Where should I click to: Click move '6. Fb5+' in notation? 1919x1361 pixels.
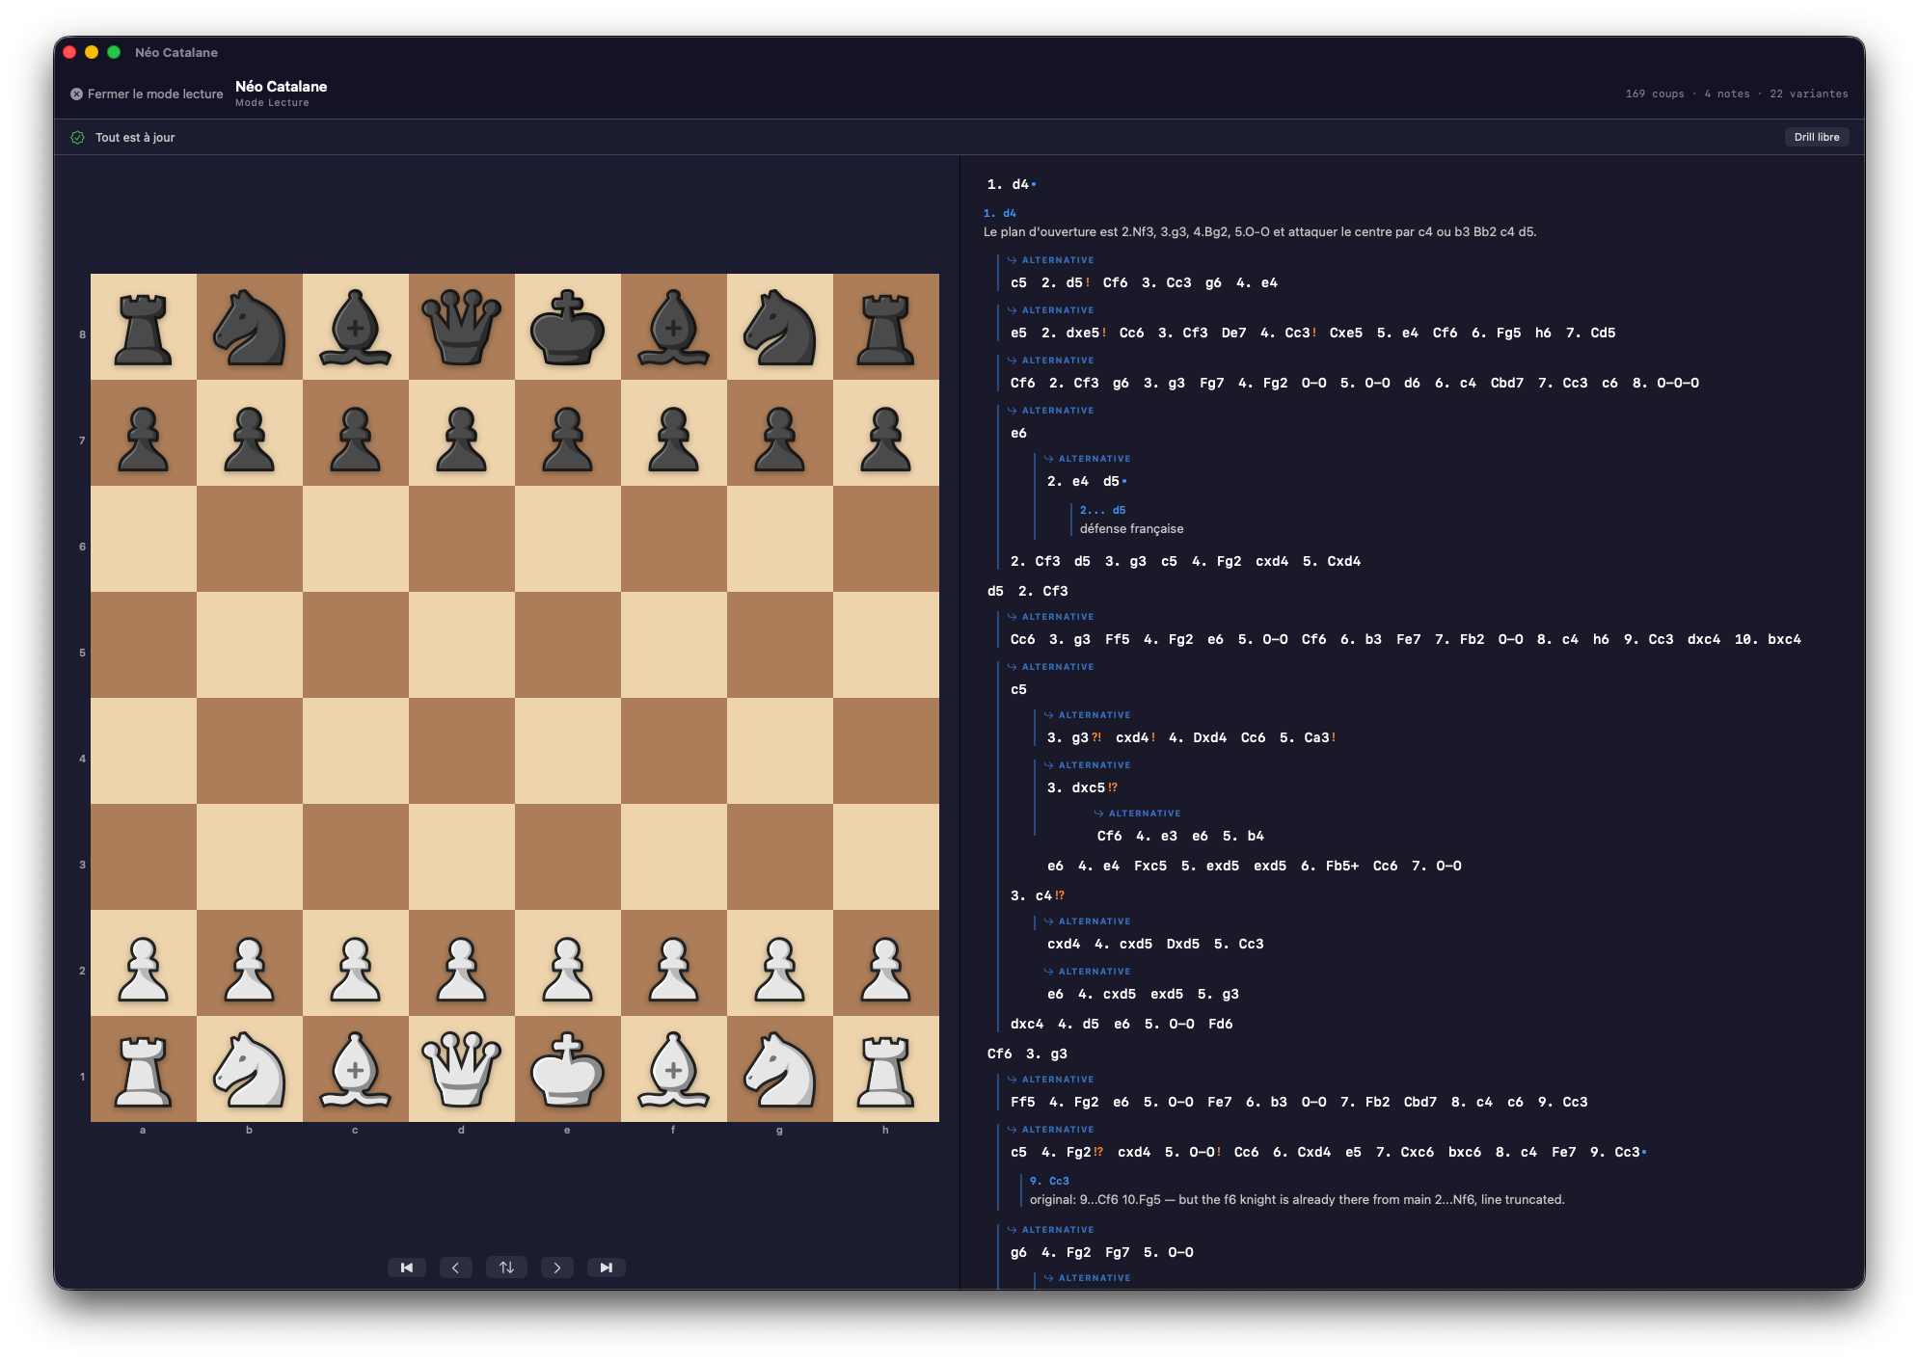(1330, 867)
